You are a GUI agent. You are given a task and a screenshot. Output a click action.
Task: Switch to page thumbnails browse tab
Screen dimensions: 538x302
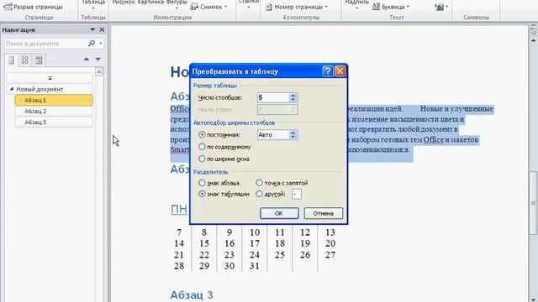[x=24, y=60]
